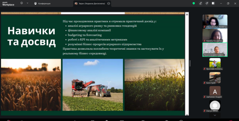Select the Экран (Людмила Данілочкіна) tab
The width and height of the screenshot is (239, 121).
coord(92,3)
